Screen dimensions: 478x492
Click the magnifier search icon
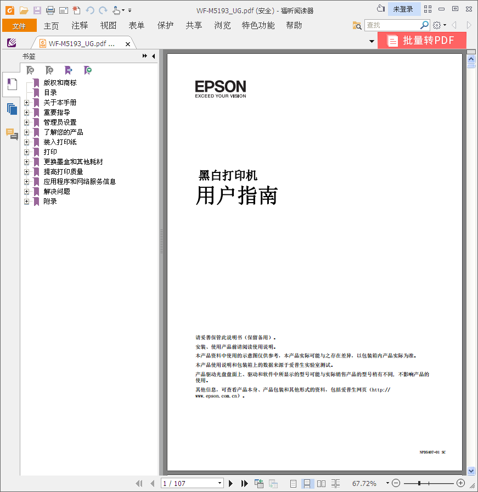tap(424, 25)
